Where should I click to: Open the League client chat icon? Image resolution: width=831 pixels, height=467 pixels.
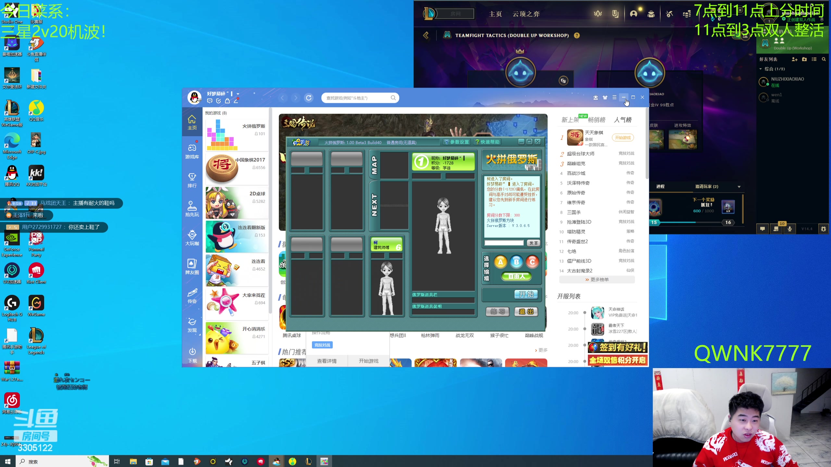763,229
